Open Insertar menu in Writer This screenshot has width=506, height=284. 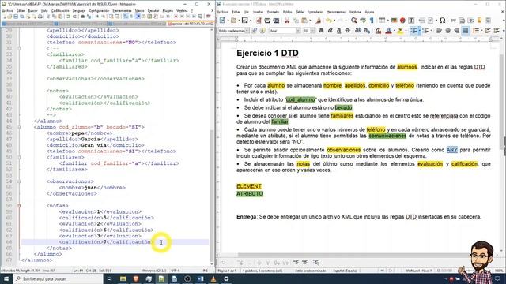coord(258,12)
